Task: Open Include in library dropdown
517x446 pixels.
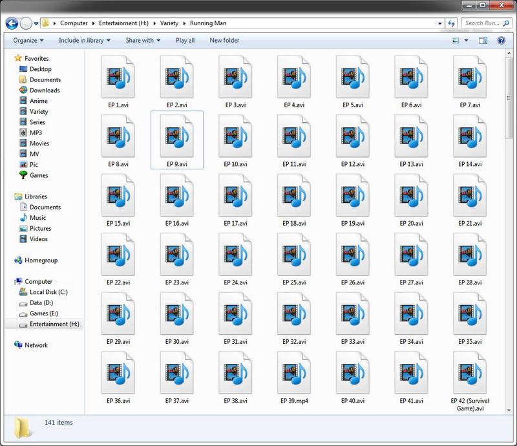Action: coord(85,40)
